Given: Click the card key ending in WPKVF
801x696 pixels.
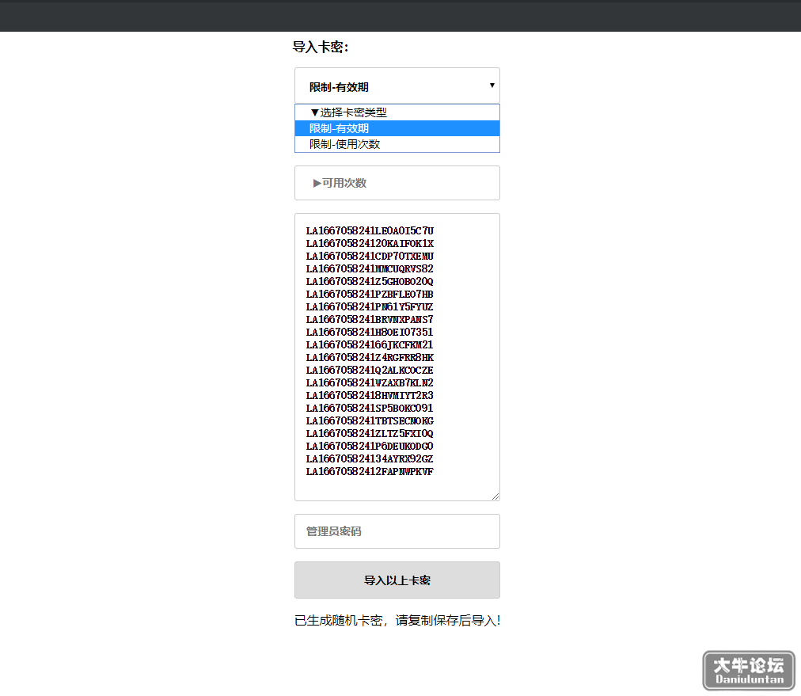Looking at the screenshot, I should 370,472.
